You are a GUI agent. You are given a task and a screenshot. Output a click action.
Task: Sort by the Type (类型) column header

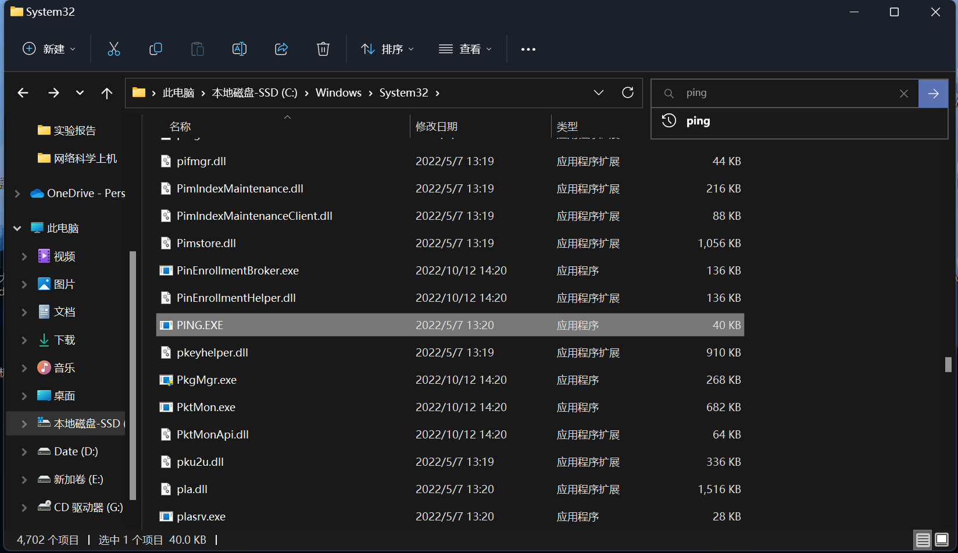pyautogui.click(x=567, y=126)
